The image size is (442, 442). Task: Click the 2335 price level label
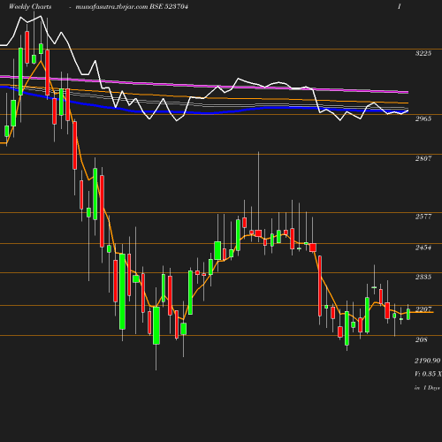(x=423, y=277)
